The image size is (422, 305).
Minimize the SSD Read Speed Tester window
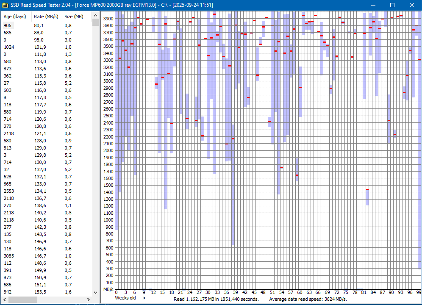(x=373, y=5)
